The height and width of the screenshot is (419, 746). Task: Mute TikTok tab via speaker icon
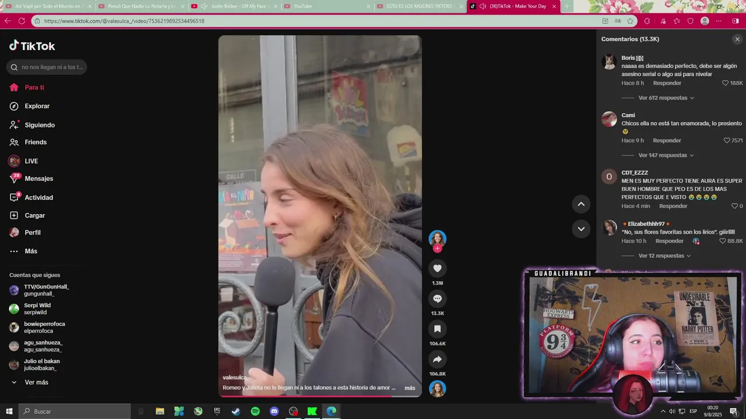click(483, 6)
